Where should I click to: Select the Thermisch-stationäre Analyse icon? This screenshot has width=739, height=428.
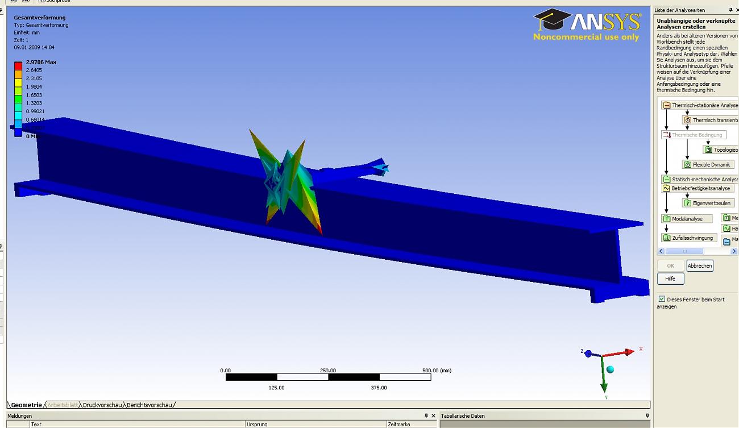click(667, 105)
